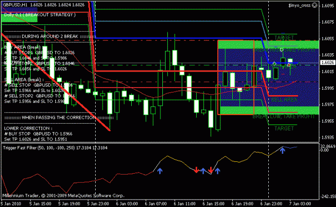Image resolution: width=336 pixels, height=207 pixels.
Task: Click the smiley face icon beside $inyo_cross
Action: tap(314, 5)
